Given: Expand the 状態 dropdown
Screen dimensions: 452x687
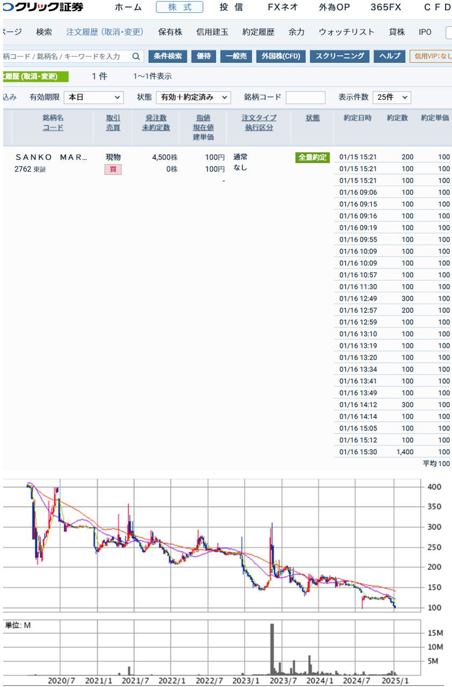Looking at the screenshot, I should 193,97.
